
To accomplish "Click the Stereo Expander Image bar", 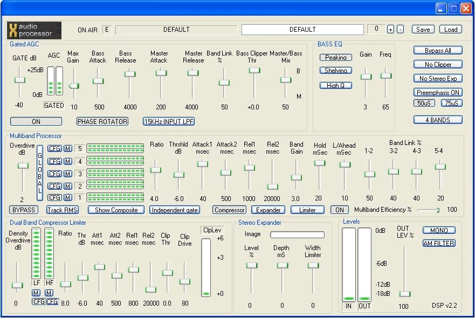I will [x=297, y=235].
